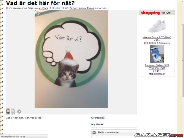Open the Nike Air Force 1 07 (Dam) link

tap(157, 37)
